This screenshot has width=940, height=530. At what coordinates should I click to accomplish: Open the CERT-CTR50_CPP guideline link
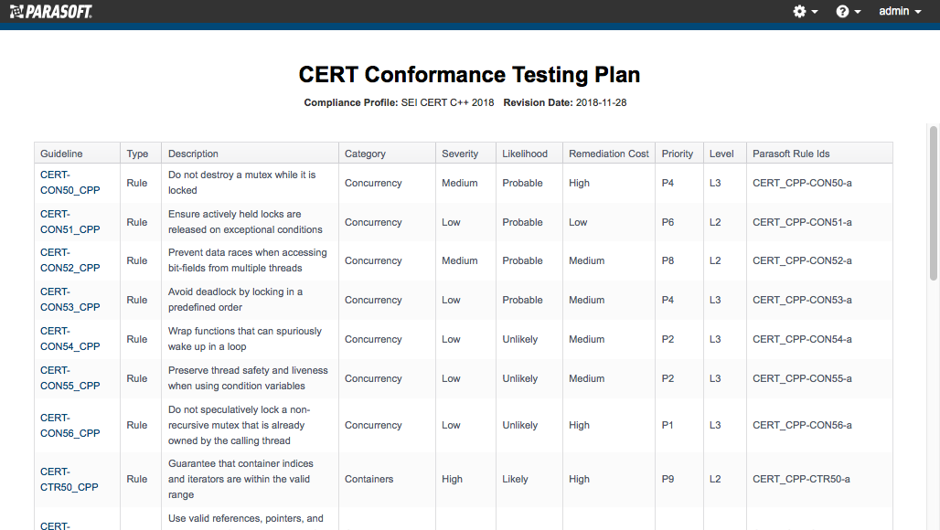(x=69, y=479)
